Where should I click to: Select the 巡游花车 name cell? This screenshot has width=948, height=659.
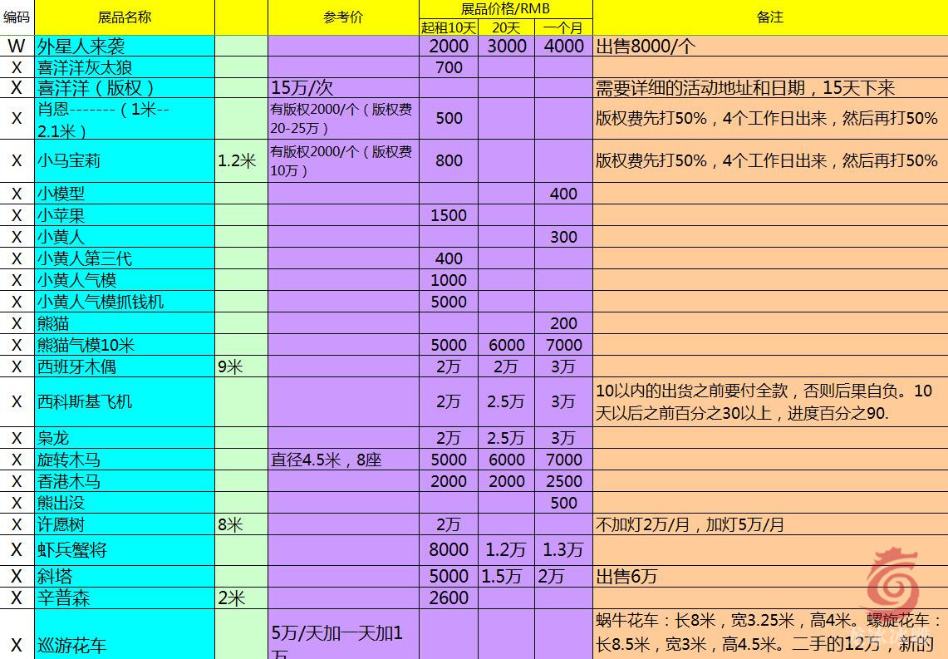coord(125,634)
